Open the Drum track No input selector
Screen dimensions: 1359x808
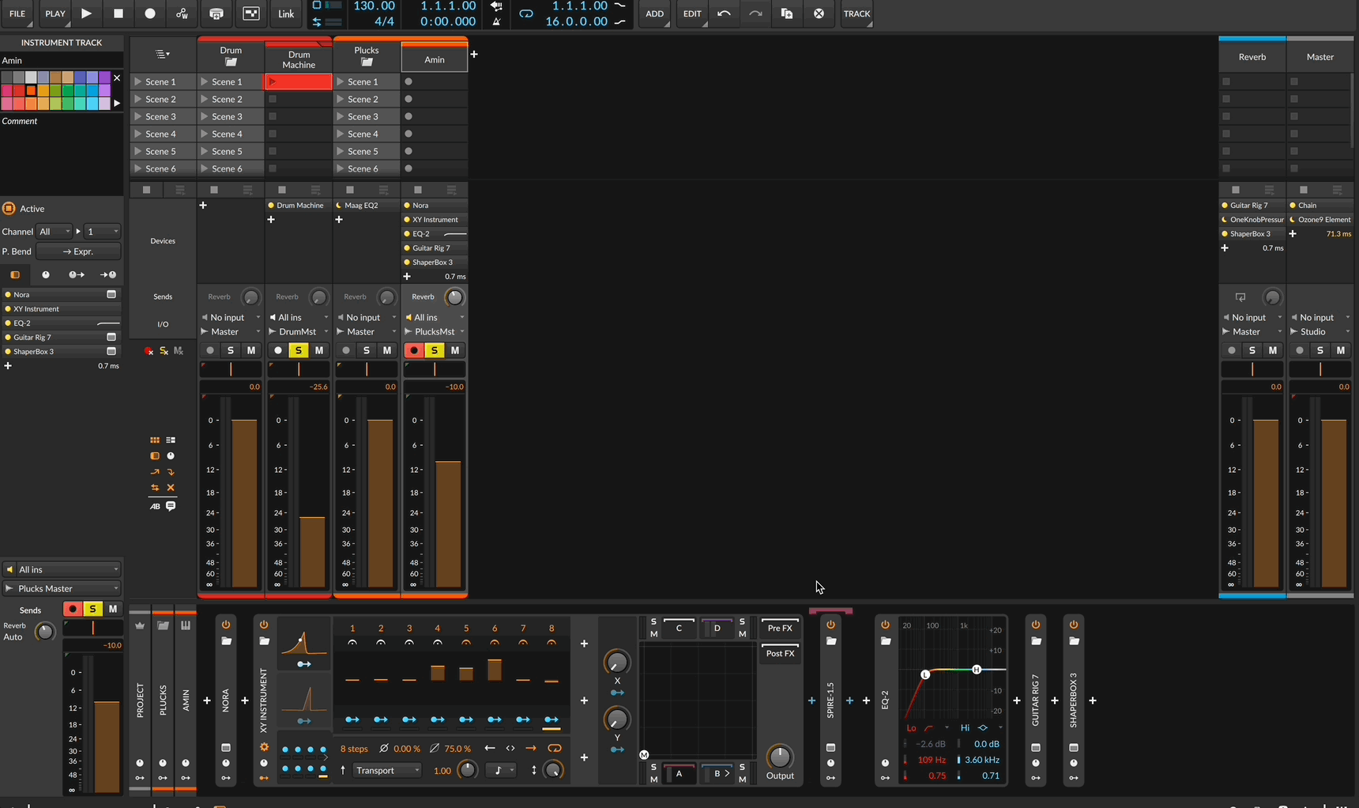pos(231,317)
